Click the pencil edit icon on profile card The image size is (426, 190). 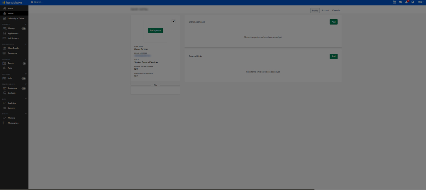[174, 21]
